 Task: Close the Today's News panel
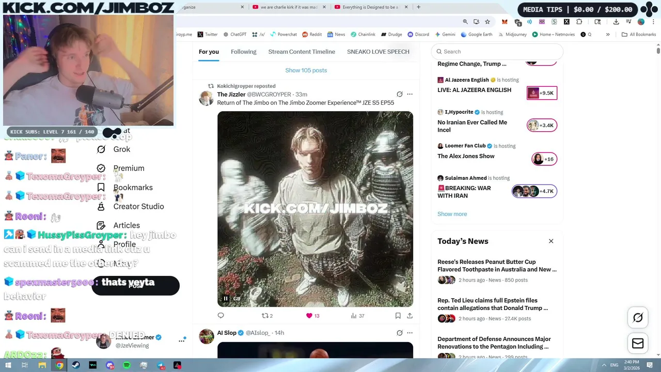(551, 241)
